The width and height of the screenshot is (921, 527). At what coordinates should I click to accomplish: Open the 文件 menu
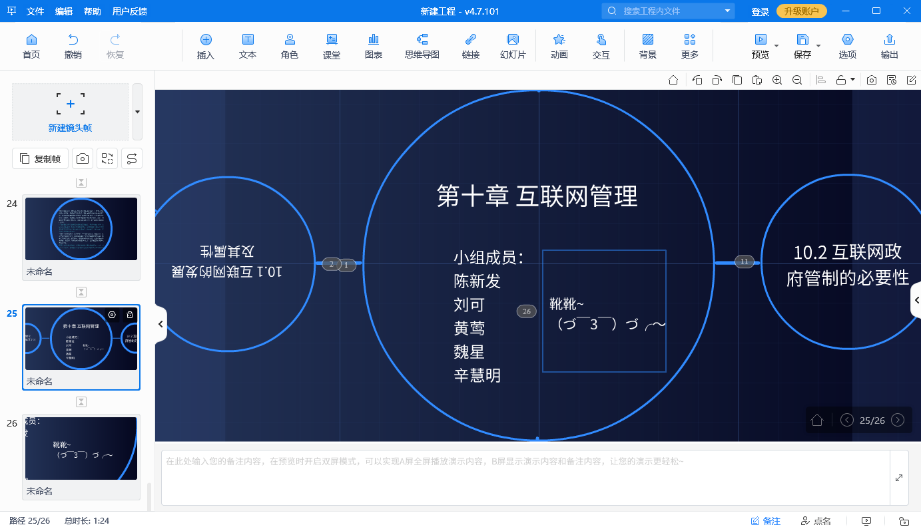35,11
